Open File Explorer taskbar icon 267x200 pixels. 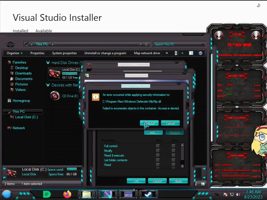[87, 194]
